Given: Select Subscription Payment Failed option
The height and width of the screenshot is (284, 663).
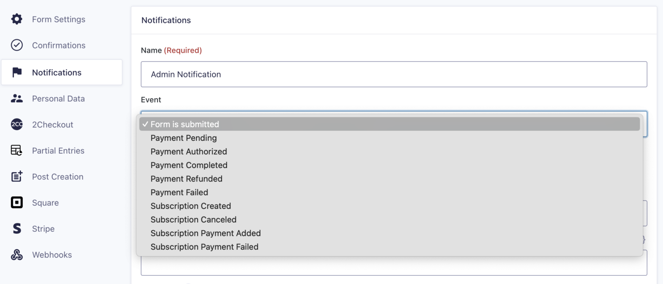Looking at the screenshot, I should point(204,247).
